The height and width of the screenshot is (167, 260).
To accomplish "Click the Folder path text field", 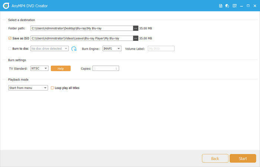I will (x=82, y=28).
